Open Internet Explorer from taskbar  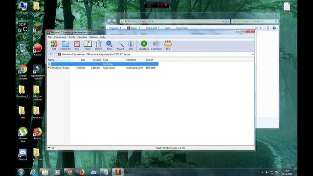(33, 172)
